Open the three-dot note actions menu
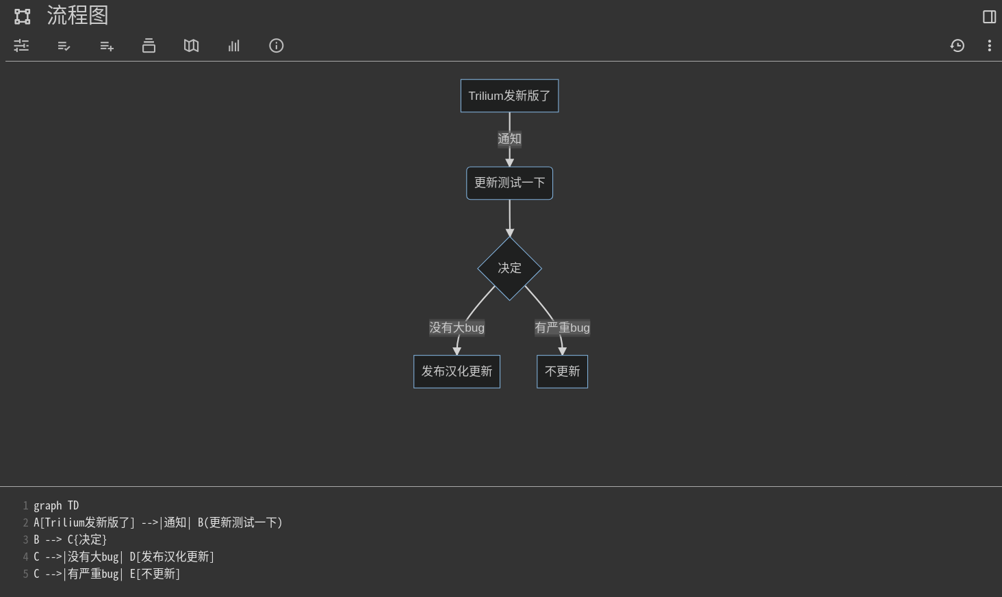This screenshot has height=597, width=1002. [x=989, y=46]
